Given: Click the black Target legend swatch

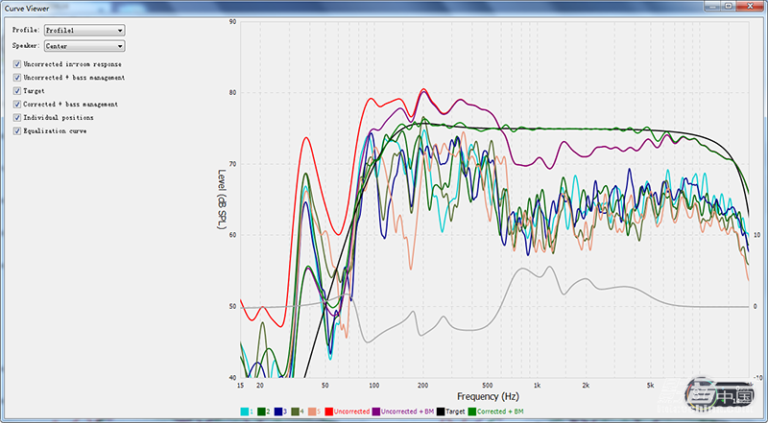Looking at the screenshot, I should [441, 411].
